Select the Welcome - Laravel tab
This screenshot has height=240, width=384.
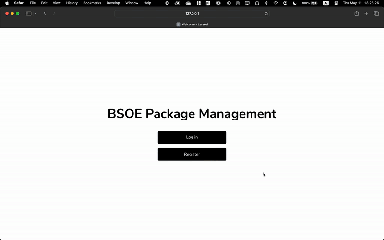192,24
